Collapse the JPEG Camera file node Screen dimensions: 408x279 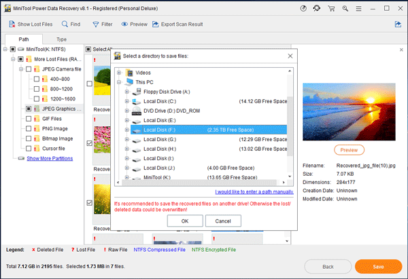coord(21,69)
